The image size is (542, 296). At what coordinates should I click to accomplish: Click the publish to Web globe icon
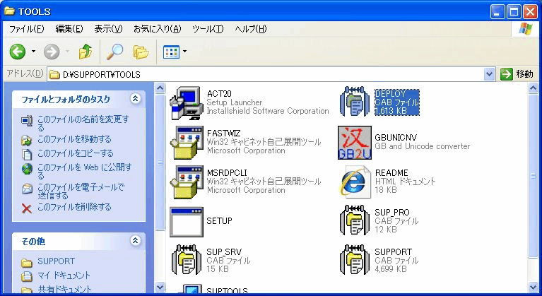point(27,169)
